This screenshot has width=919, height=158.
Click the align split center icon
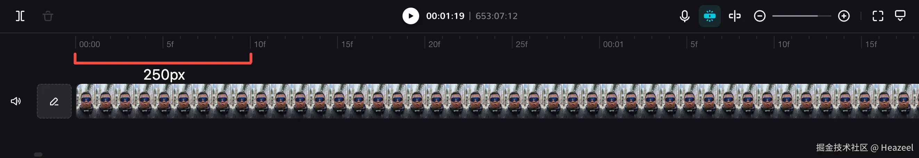(x=734, y=16)
